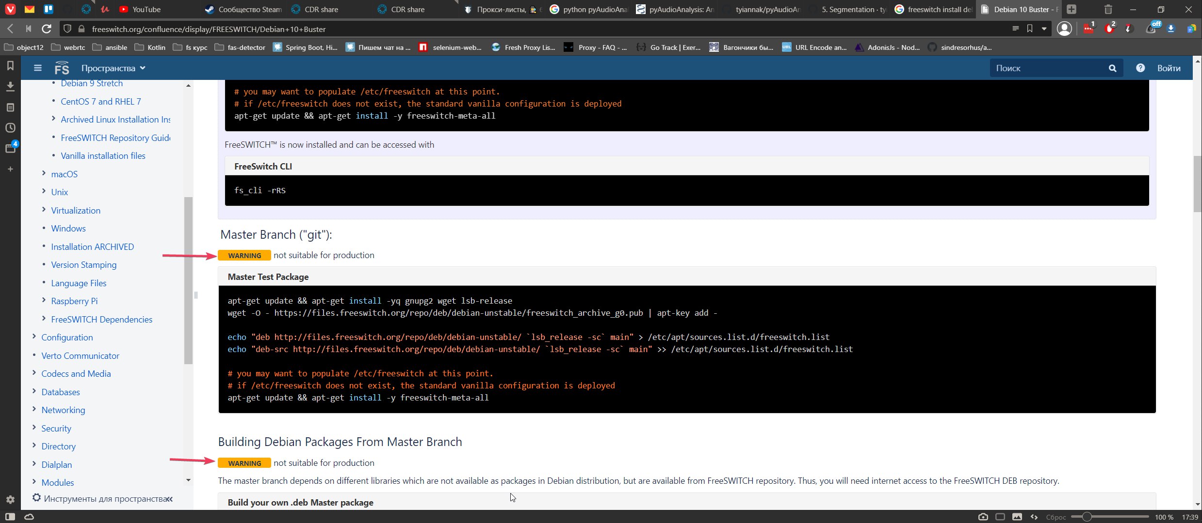Viewport: 1202px width, 523px height.
Task: Expand the Configuration tree item
Action: click(x=34, y=336)
